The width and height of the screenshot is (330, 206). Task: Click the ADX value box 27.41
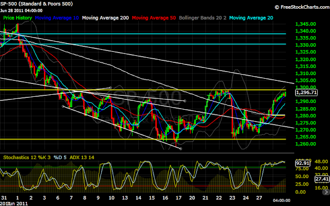tap(322, 179)
